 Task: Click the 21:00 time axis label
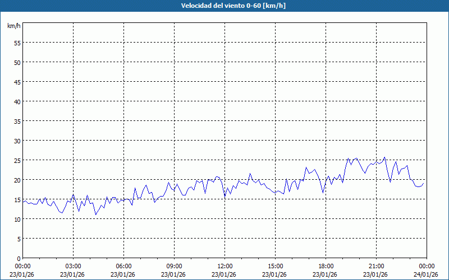click(376, 266)
